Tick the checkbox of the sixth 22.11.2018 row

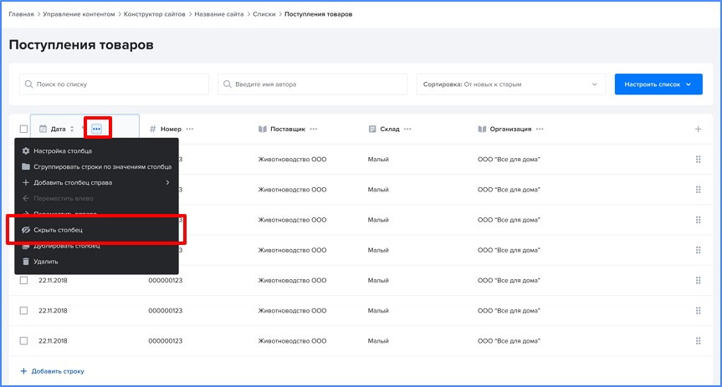[x=23, y=311]
